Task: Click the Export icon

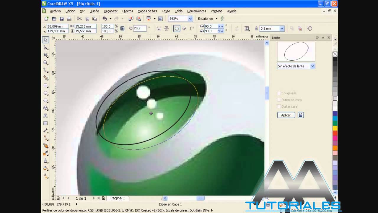Action: 138,19
